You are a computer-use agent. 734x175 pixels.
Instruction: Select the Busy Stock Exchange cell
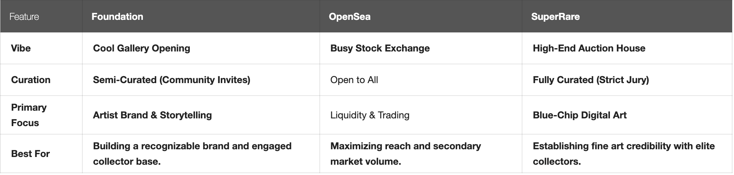pos(380,48)
